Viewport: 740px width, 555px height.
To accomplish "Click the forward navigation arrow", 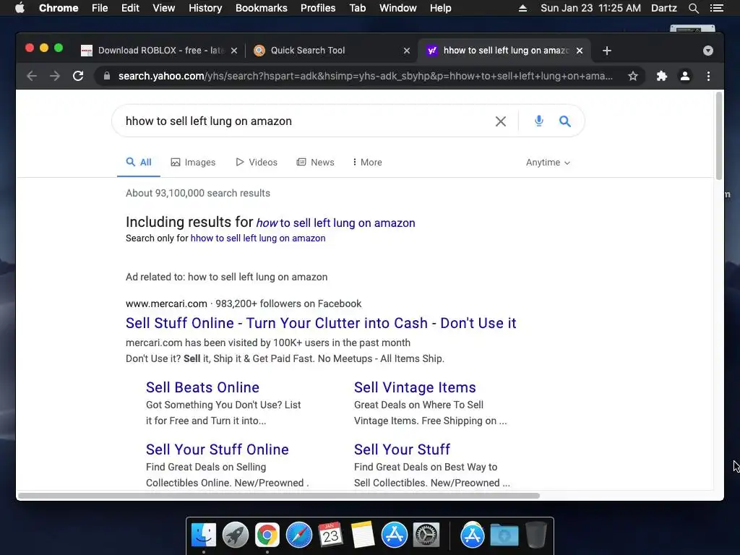I will click(55, 76).
